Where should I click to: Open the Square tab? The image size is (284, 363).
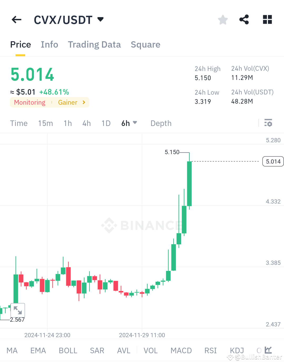[145, 44]
